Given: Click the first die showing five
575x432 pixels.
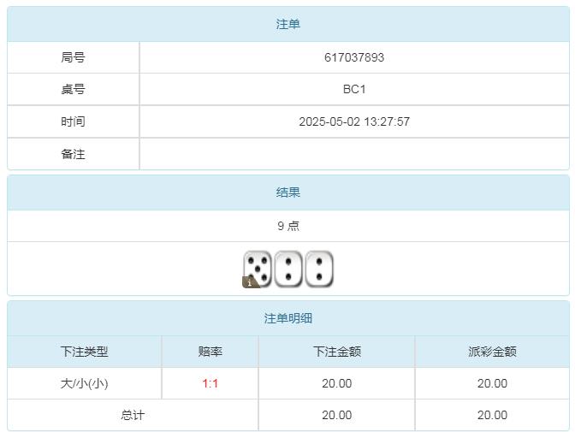Looking at the screenshot, I should tap(259, 267).
